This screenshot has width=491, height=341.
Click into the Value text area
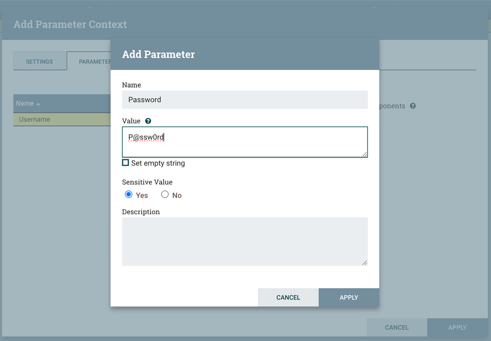click(x=244, y=142)
